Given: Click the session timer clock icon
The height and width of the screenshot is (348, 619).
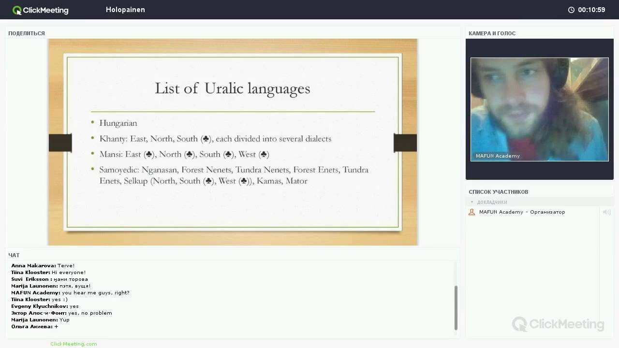Looking at the screenshot, I should 571,10.
